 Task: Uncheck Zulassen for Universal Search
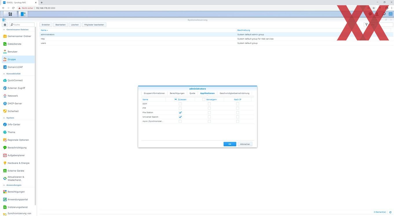(180, 117)
